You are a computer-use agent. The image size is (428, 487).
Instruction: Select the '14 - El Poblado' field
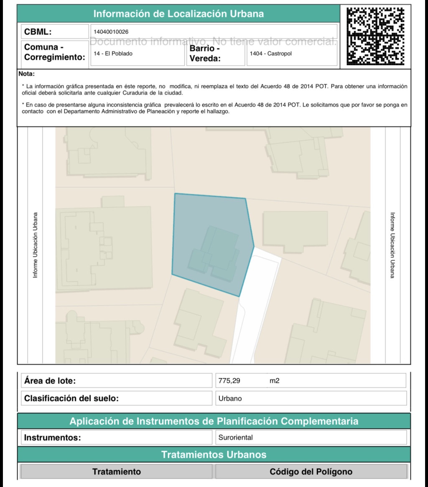137,54
